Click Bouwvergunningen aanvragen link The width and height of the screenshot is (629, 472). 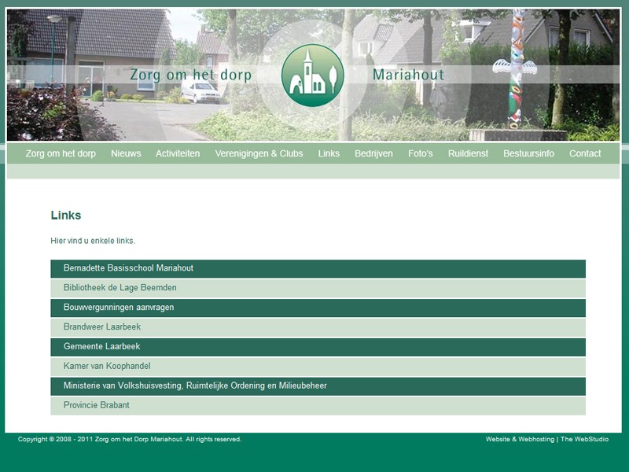pos(318,308)
